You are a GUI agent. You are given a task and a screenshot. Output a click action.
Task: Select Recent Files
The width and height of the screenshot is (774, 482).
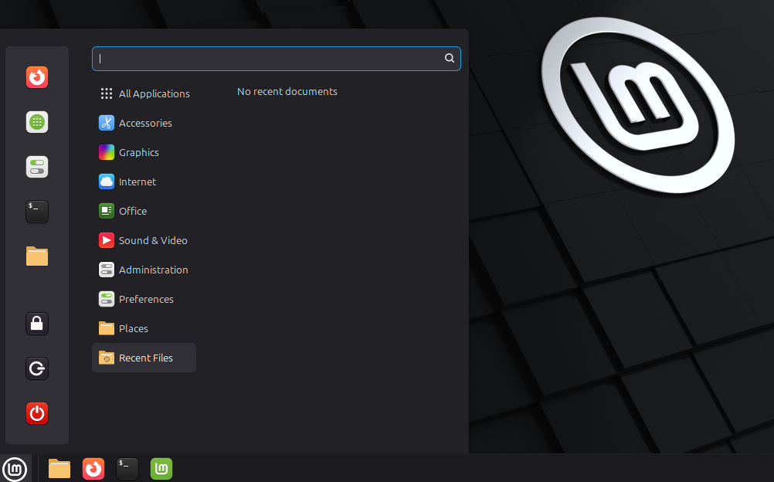coord(147,358)
